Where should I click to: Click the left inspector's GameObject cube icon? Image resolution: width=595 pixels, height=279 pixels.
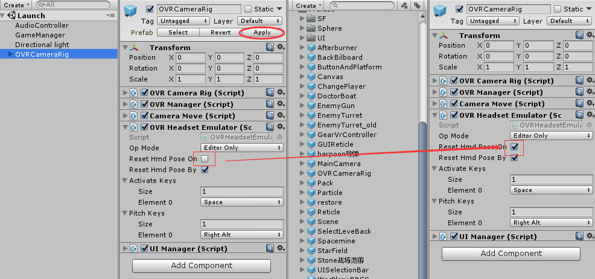[132, 11]
